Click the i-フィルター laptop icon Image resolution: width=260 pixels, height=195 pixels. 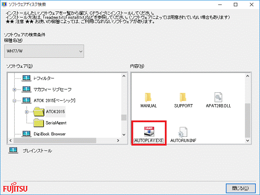pyautogui.click(x=26, y=78)
